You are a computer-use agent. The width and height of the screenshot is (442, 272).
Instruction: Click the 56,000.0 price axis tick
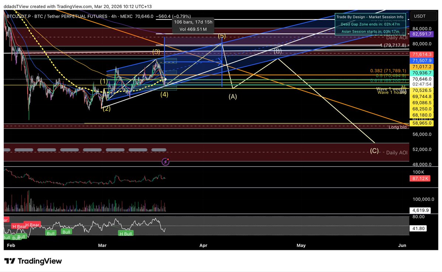click(422, 134)
